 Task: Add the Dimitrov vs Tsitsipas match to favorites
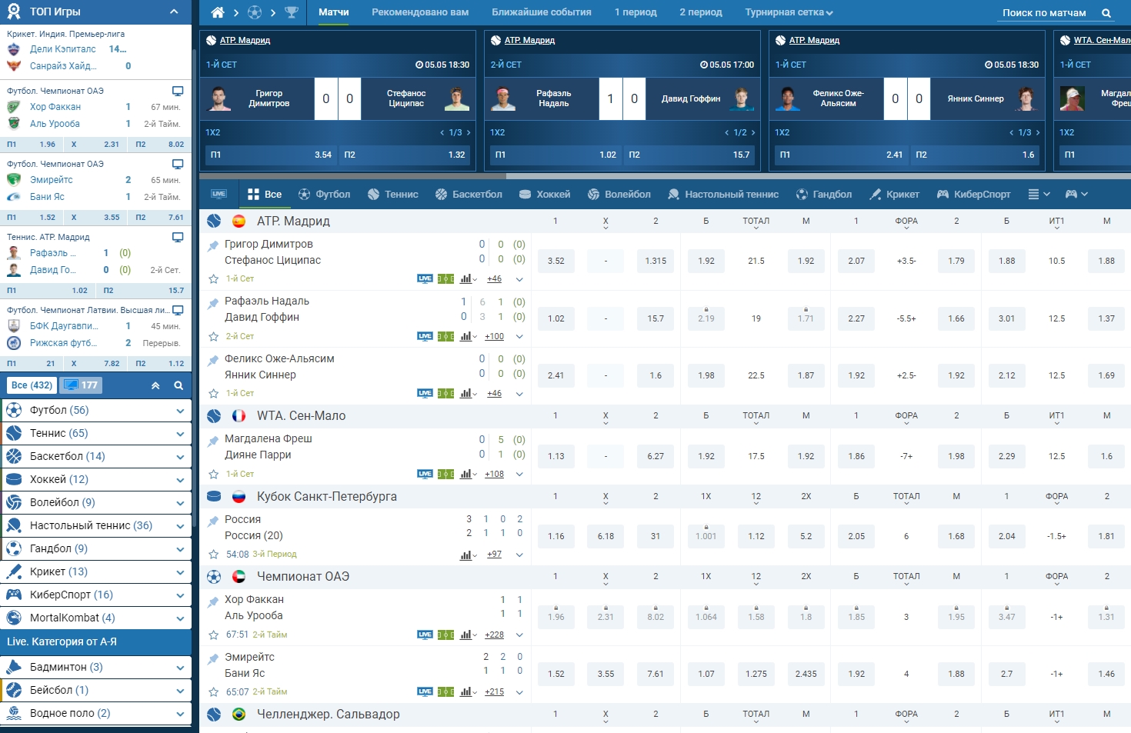point(214,279)
